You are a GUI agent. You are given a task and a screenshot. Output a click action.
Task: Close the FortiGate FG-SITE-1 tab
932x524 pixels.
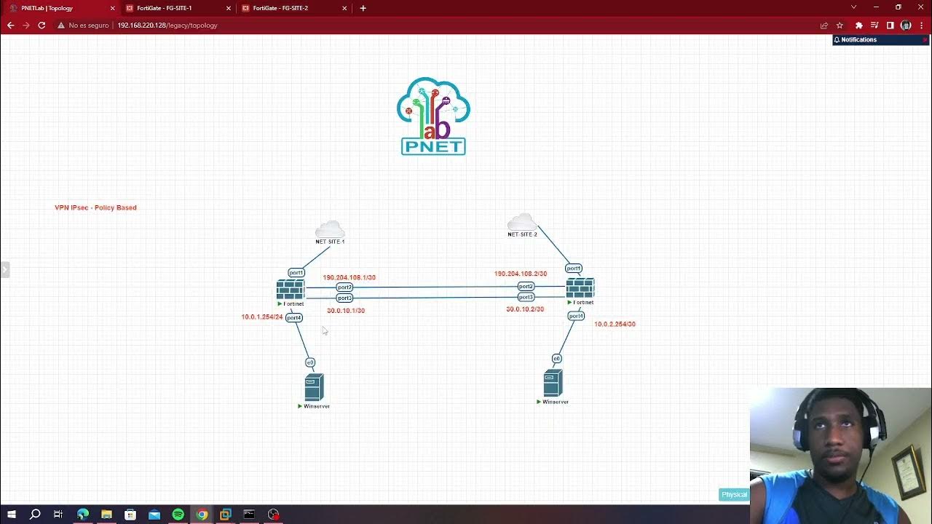tap(229, 8)
